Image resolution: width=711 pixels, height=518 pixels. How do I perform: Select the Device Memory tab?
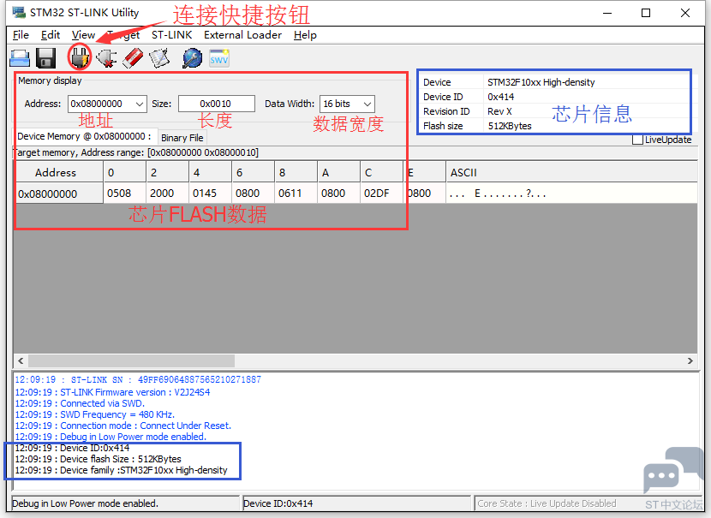click(x=84, y=136)
